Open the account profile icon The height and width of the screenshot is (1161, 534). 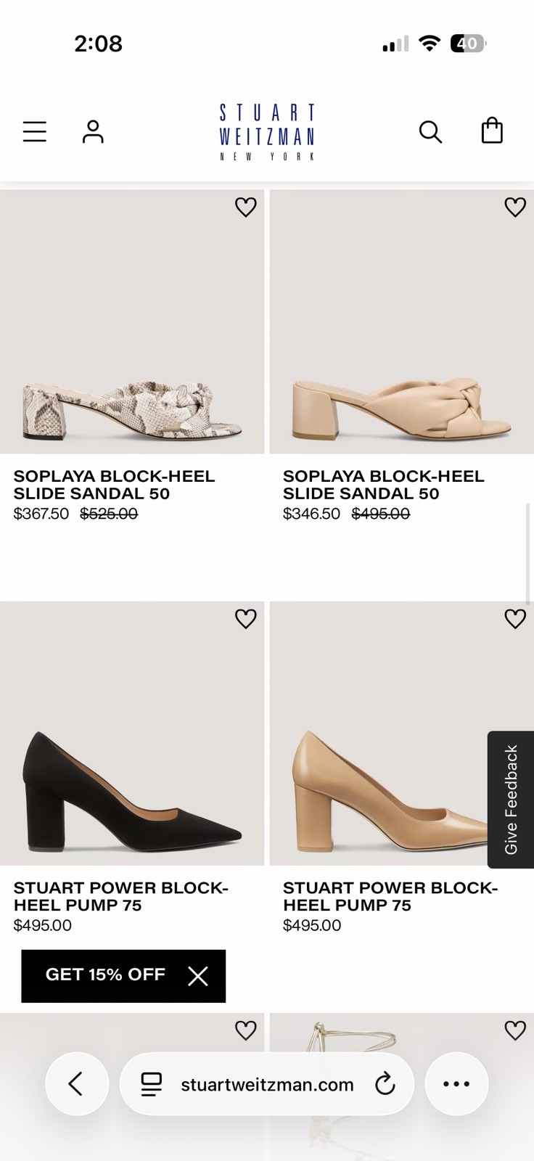coord(93,131)
